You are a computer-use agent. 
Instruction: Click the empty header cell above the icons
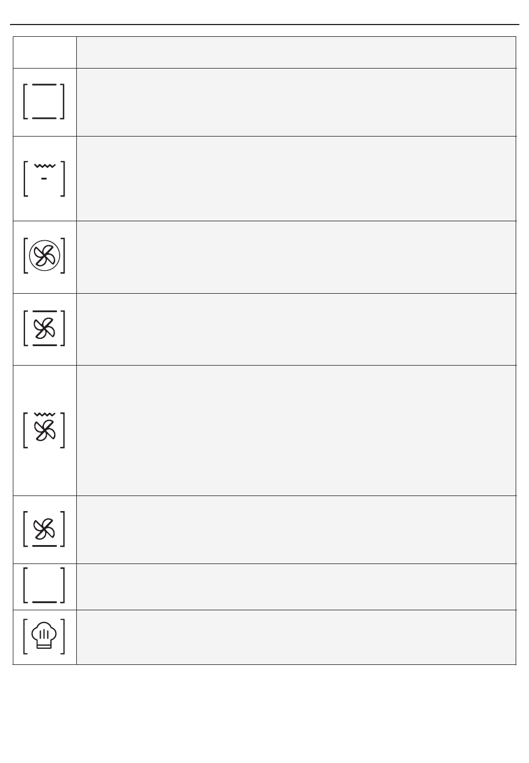[45, 52]
